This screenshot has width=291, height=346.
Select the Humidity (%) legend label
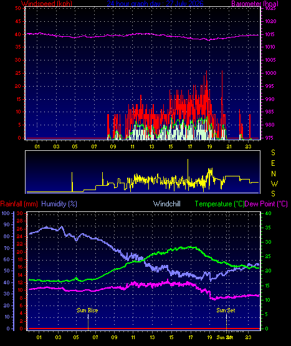click(59, 204)
